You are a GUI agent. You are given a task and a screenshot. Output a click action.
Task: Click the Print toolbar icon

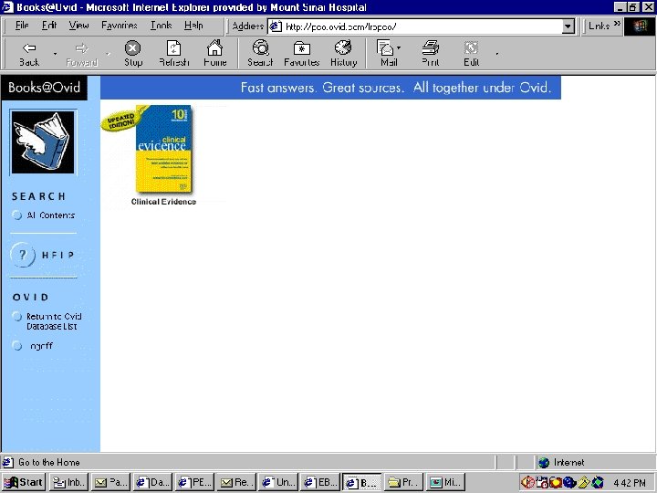[x=431, y=48]
